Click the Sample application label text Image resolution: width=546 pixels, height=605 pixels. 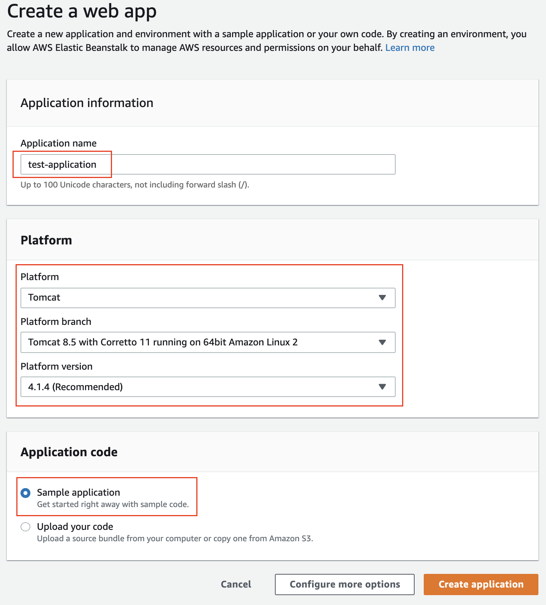coord(78,492)
